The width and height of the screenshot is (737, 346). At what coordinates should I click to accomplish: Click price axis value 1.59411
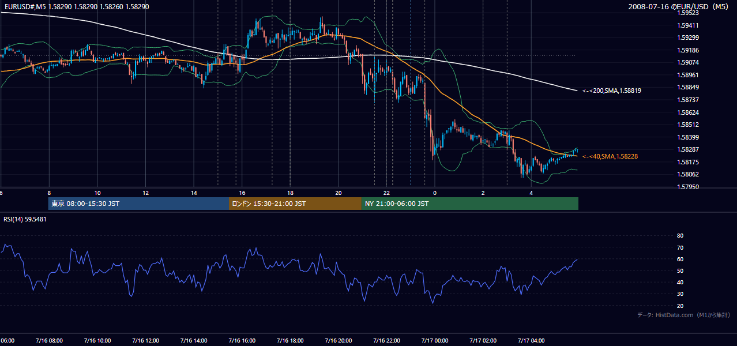(x=688, y=25)
